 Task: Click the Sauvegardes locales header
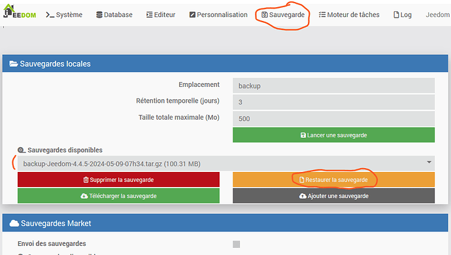[x=225, y=63]
